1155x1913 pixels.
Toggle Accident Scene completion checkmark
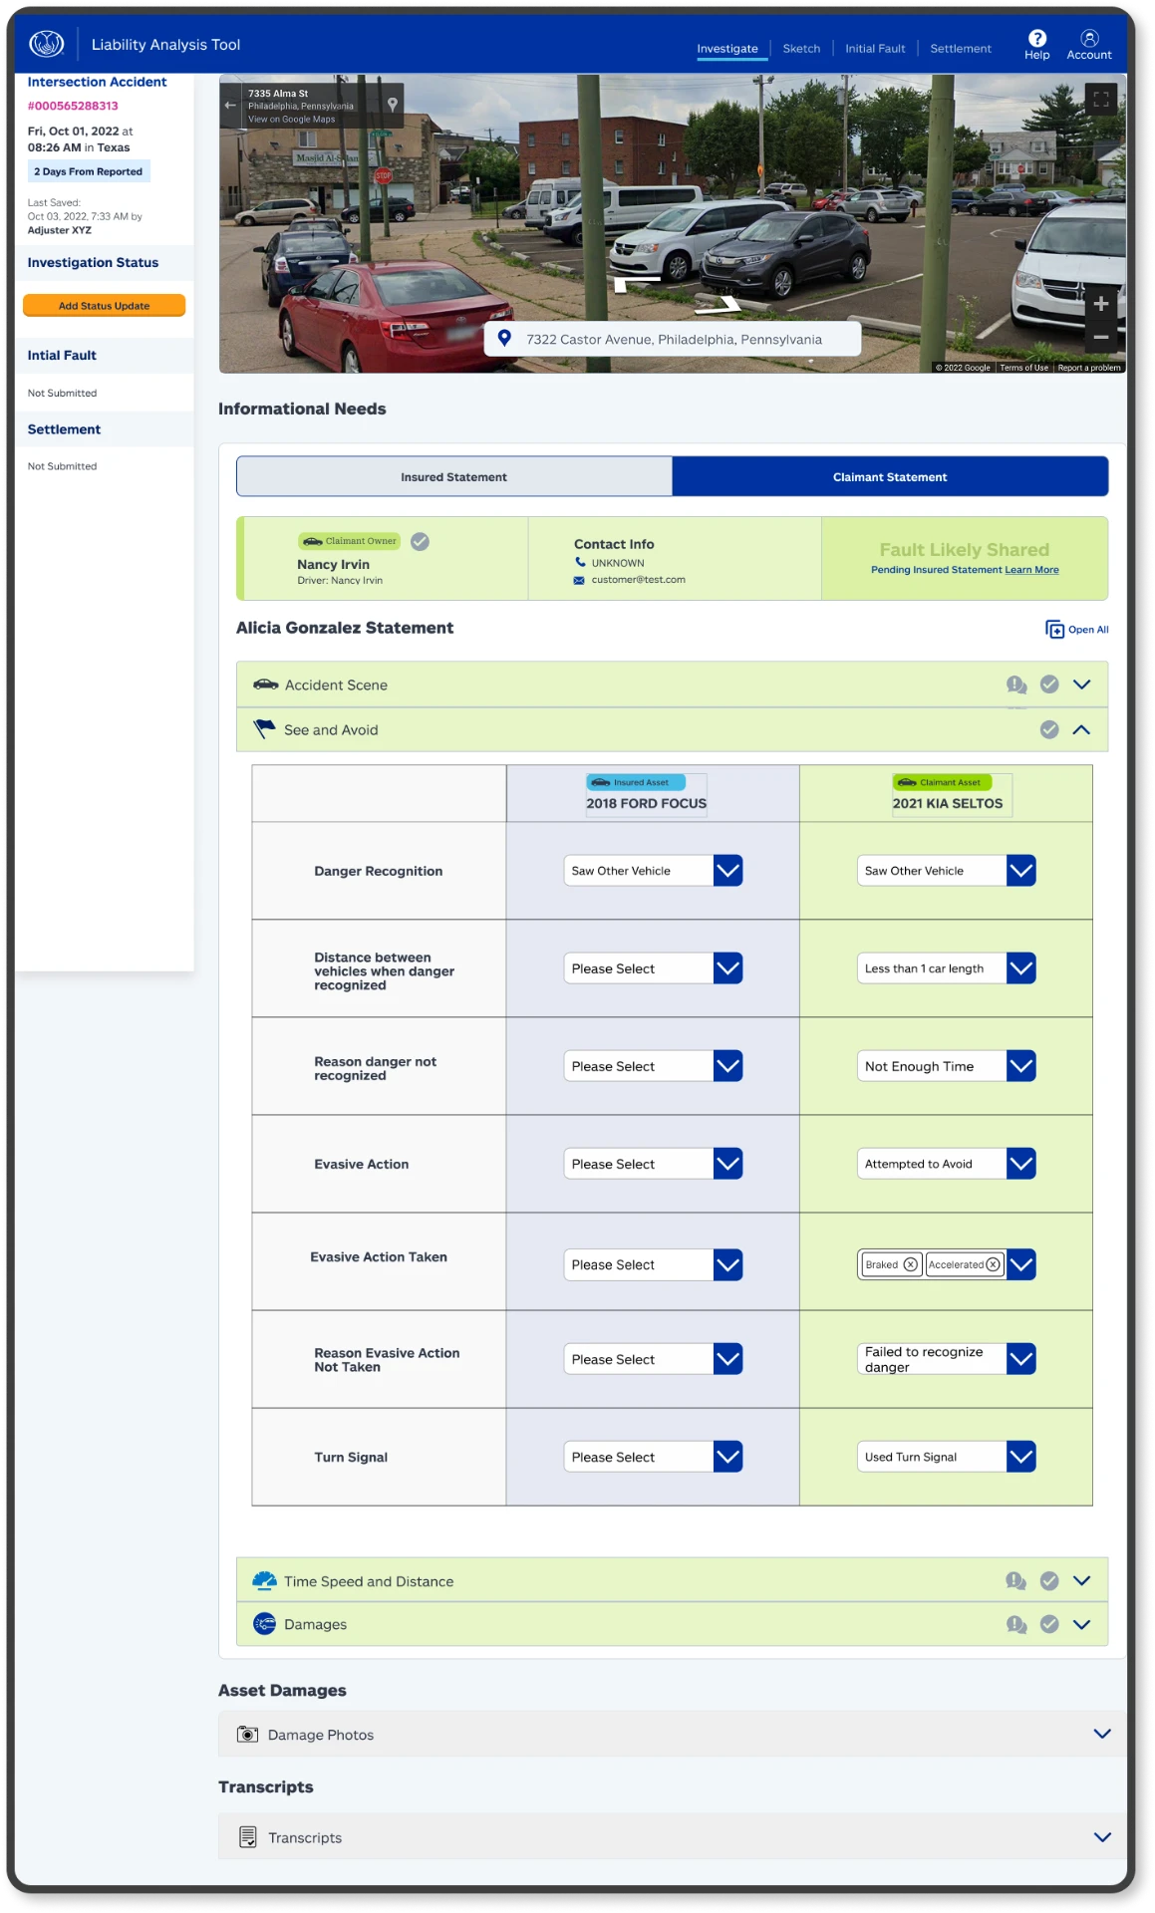click(1049, 684)
